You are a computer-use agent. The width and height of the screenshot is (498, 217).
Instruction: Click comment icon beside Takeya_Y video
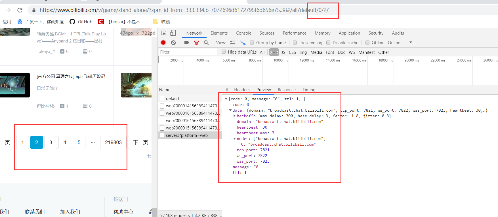click(x=85, y=51)
